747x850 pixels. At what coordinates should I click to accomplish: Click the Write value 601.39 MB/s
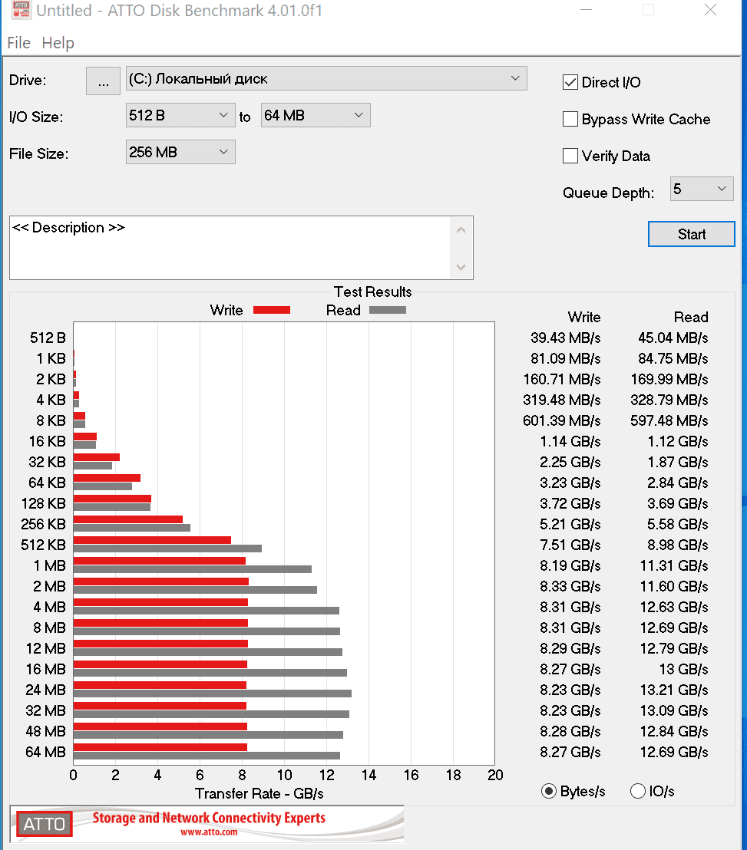coord(561,420)
